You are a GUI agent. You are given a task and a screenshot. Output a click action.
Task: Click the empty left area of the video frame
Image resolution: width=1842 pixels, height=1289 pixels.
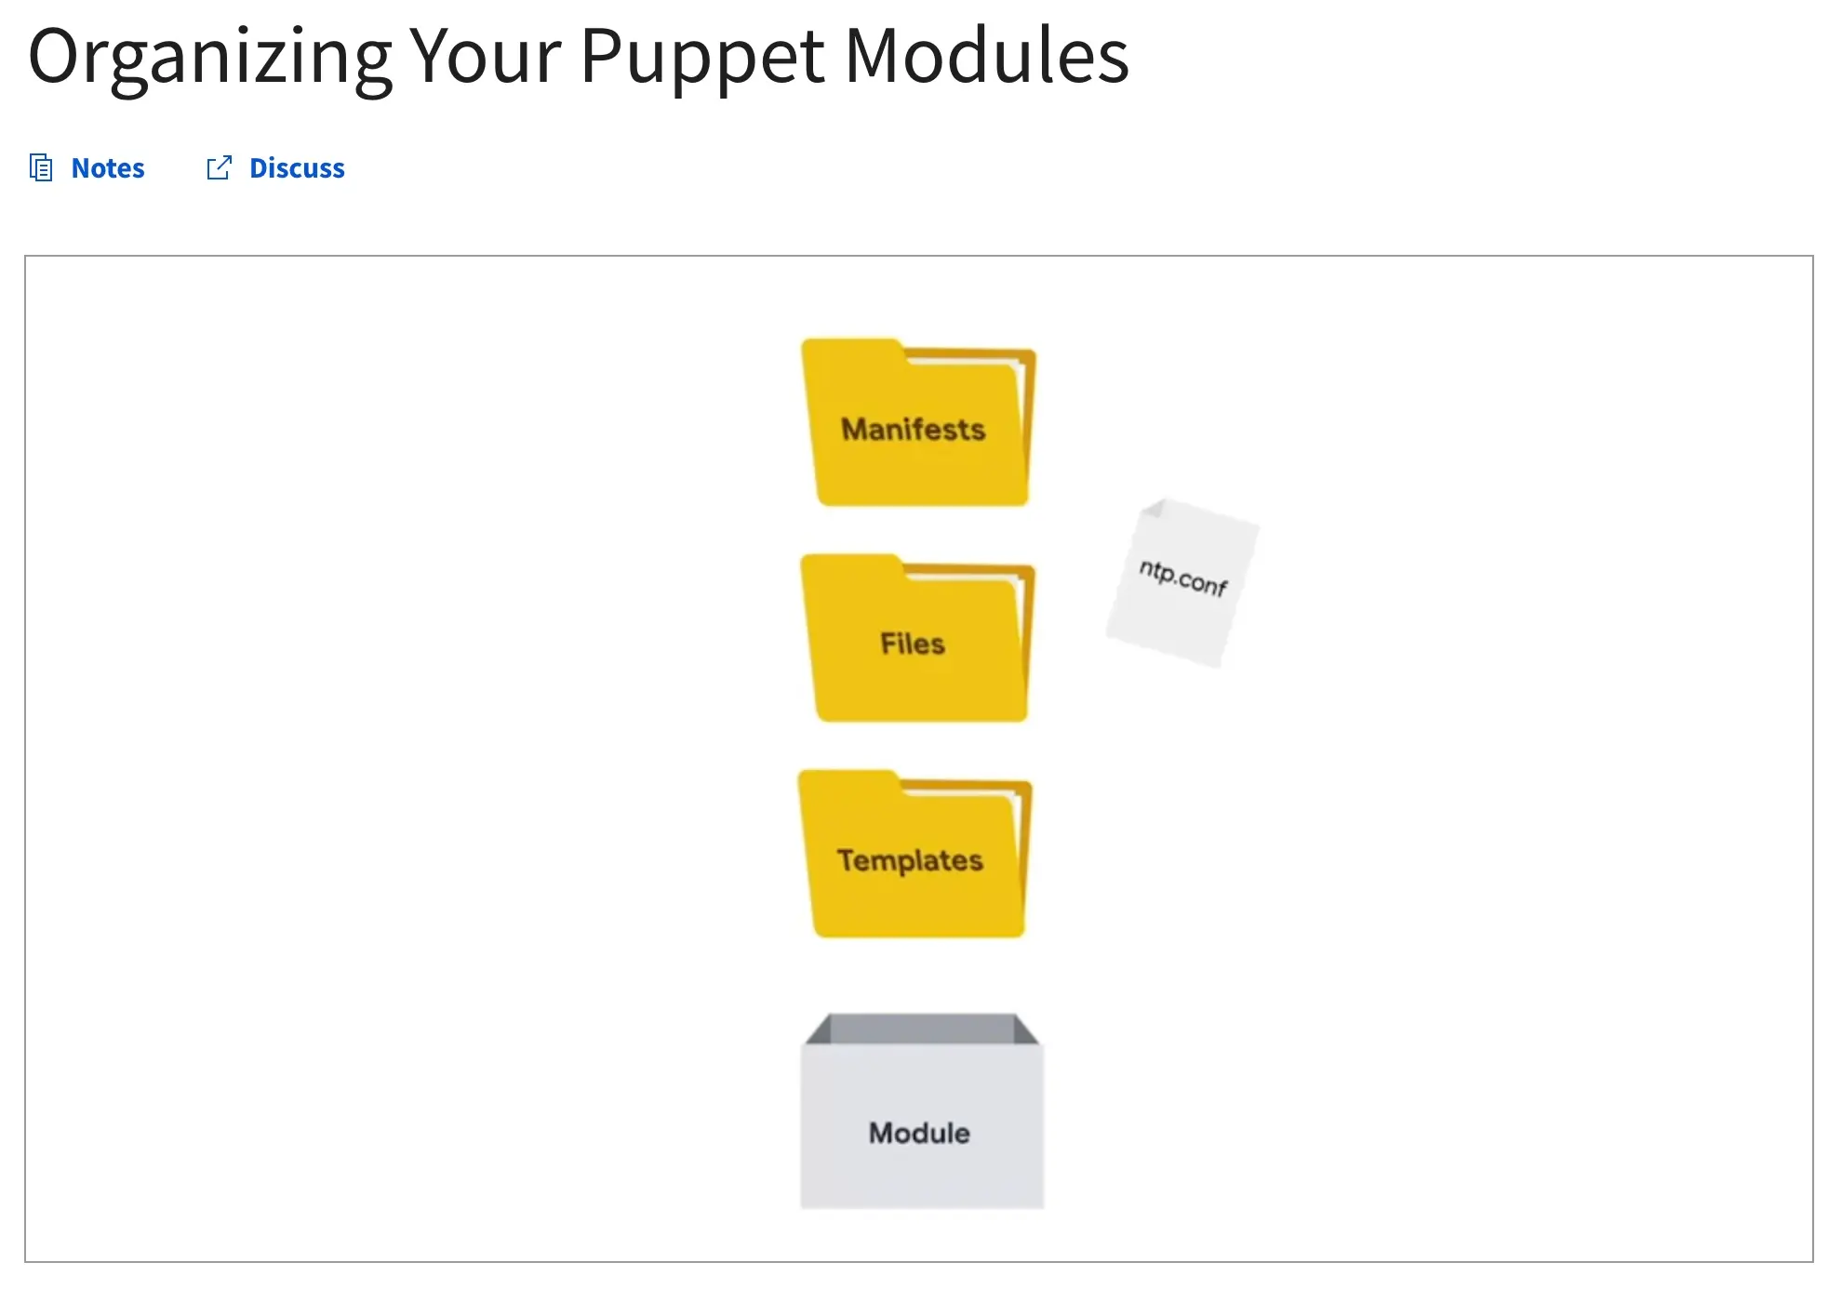click(x=372, y=744)
